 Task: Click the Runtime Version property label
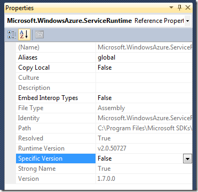tap(41, 148)
